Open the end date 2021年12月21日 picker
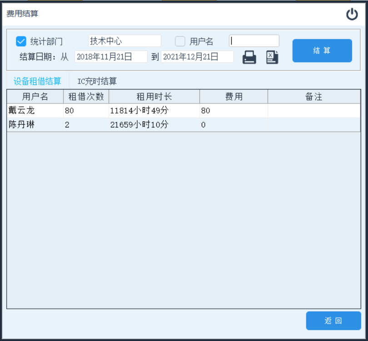The image size is (368, 341). coord(197,57)
